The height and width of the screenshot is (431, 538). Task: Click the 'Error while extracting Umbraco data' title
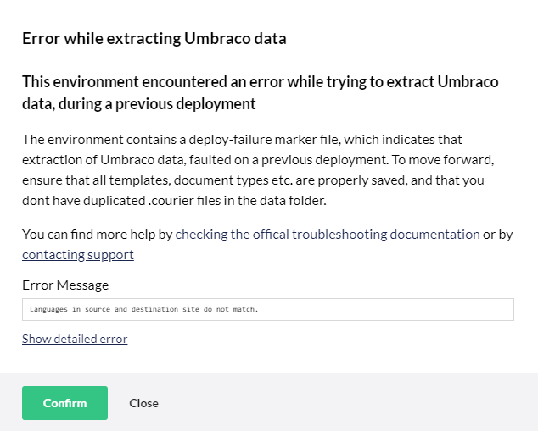coord(154,38)
